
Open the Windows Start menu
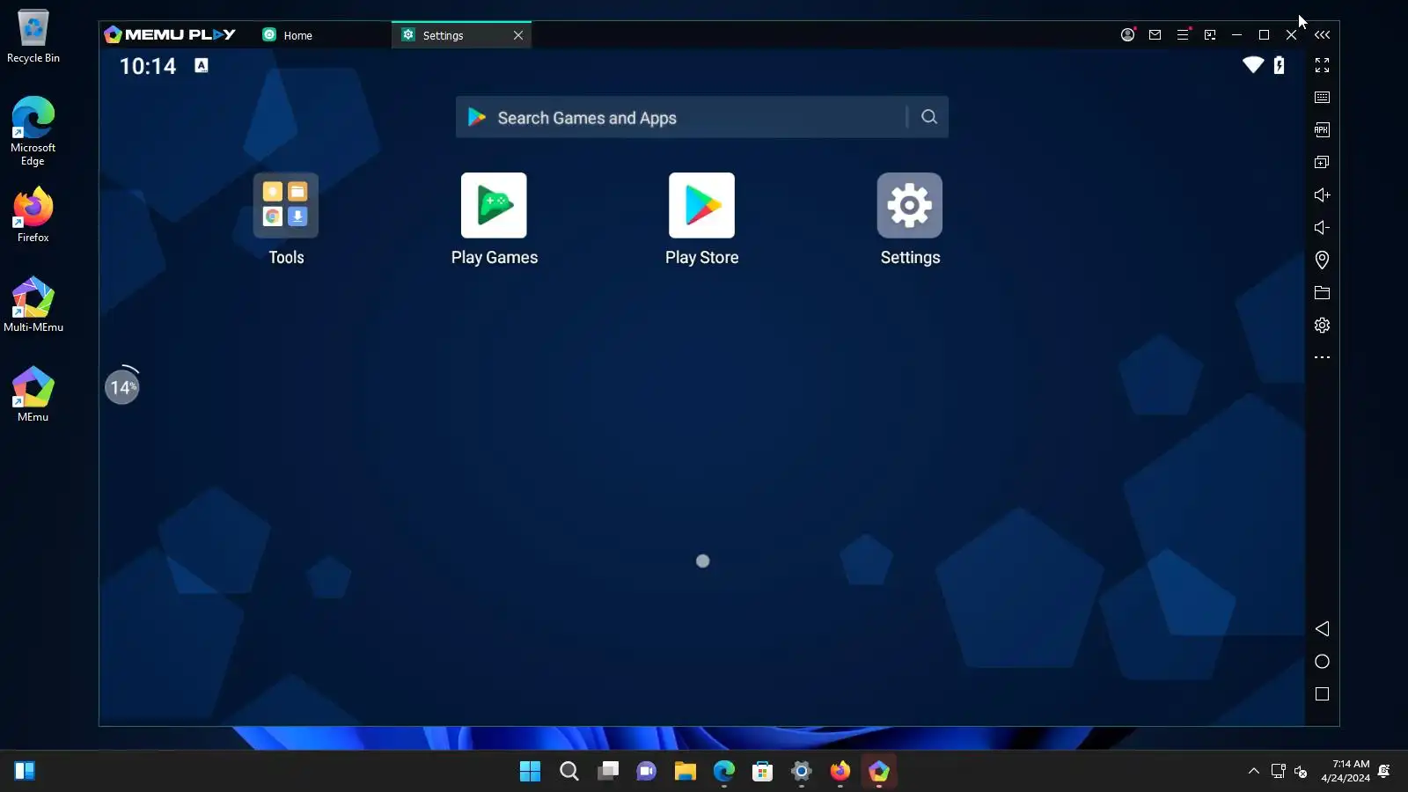click(x=530, y=772)
